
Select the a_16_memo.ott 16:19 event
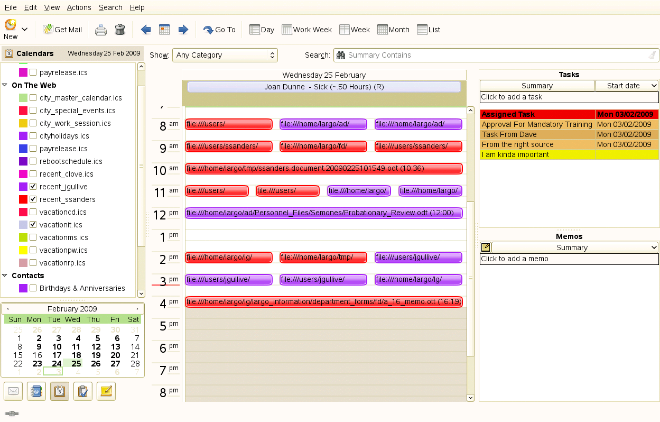tap(324, 302)
